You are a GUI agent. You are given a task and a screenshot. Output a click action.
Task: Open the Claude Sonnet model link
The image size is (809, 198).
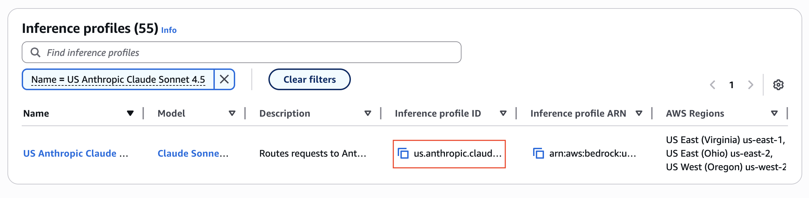193,154
